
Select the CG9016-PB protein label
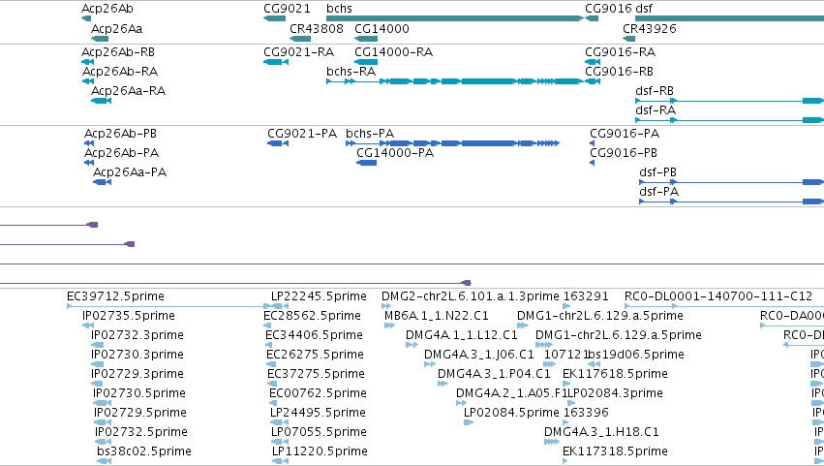pos(624,152)
